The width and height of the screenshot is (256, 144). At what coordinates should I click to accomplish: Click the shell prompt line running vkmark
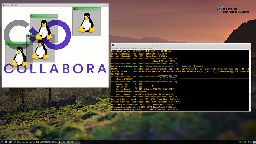[x=157, y=66]
